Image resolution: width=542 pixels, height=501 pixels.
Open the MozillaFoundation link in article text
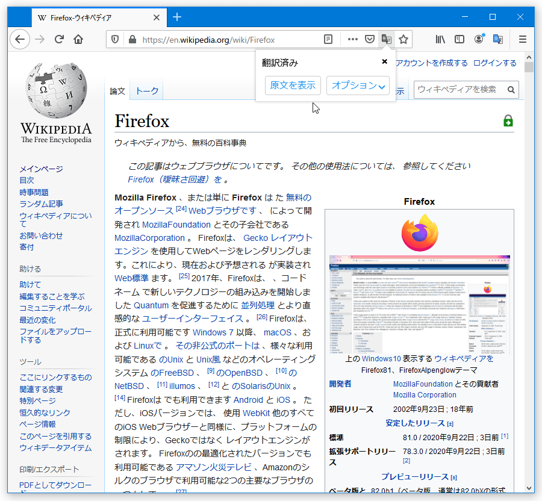click(176, 225)
